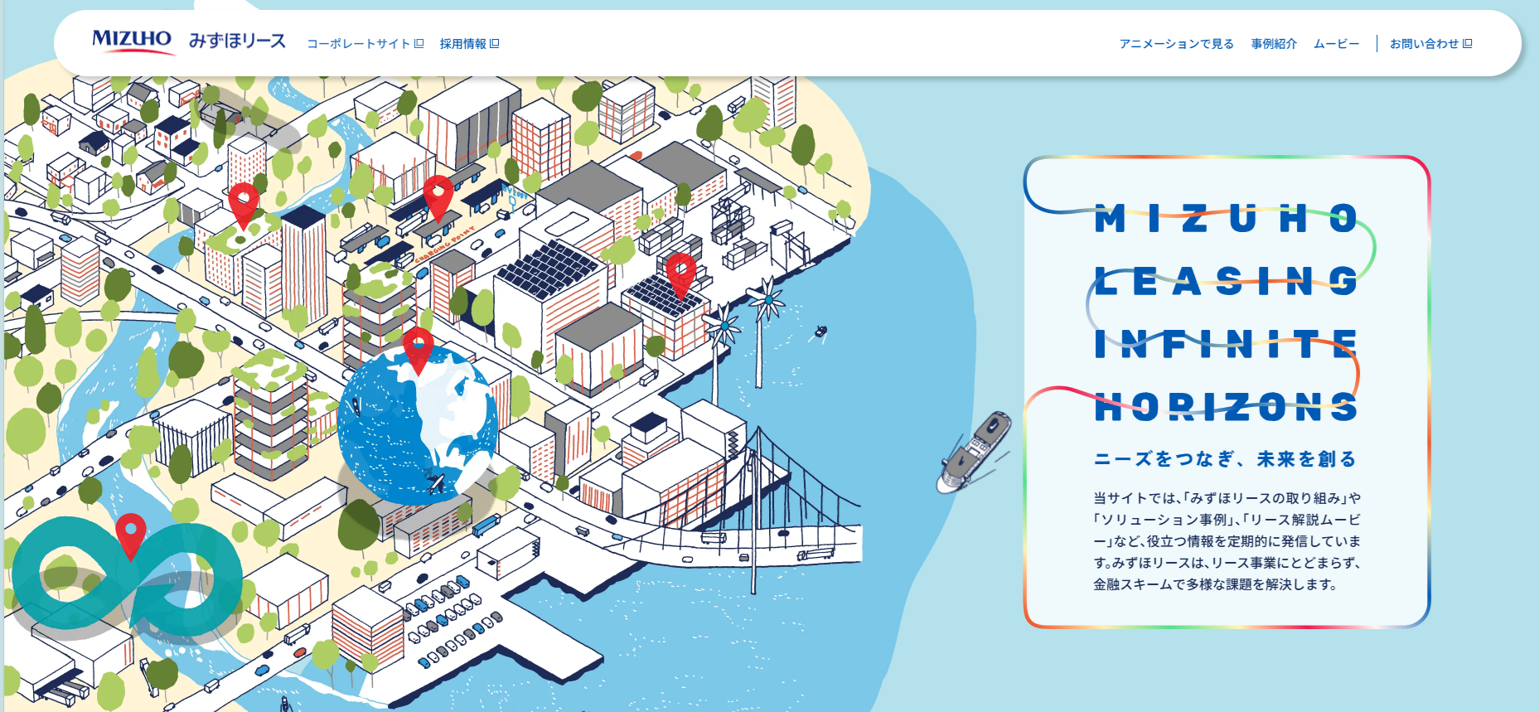Select the red pin on the teal infinity symbol
Screen dimensions: 1539x712
[130, 536]
